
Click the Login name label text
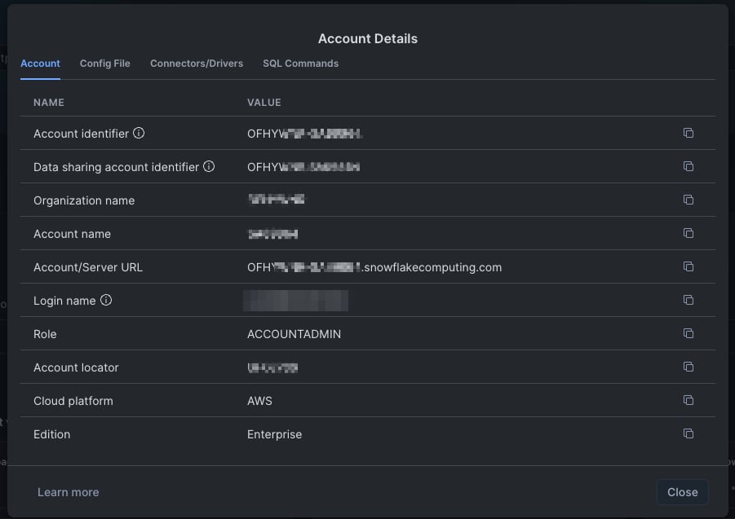tap(64, 301)
